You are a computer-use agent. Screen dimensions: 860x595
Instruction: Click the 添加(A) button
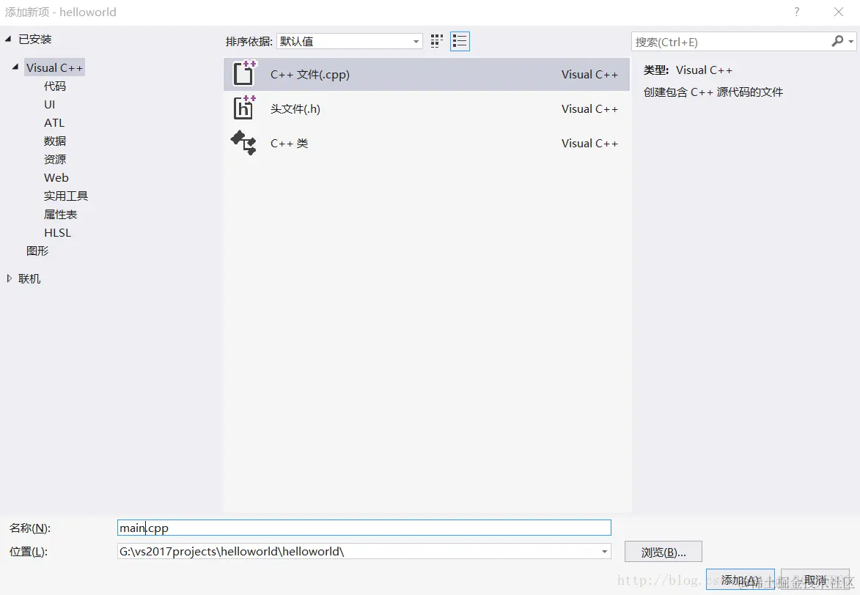pyautogui.click(x=740, y=578)
